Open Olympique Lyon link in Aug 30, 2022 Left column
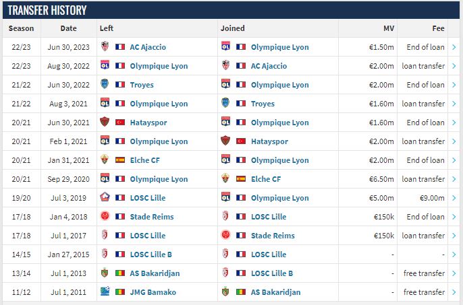This screenshot has height=305, width=463. pyautogui.click(x=159, y=66)
